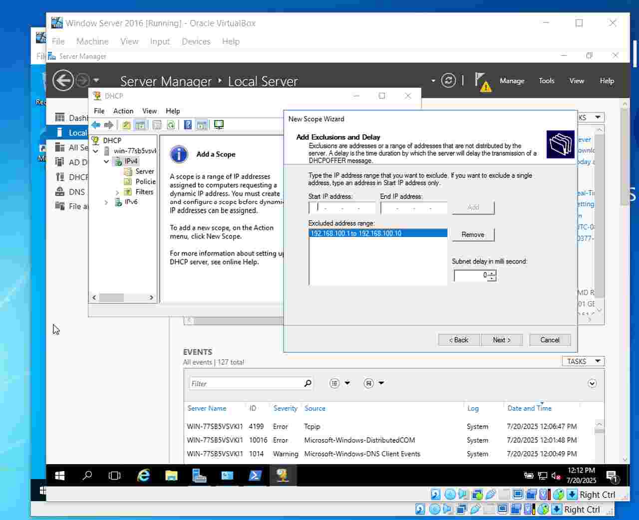Open VirtualBox Devices menu
Viewport: 639px width, 520px height.
196,41
